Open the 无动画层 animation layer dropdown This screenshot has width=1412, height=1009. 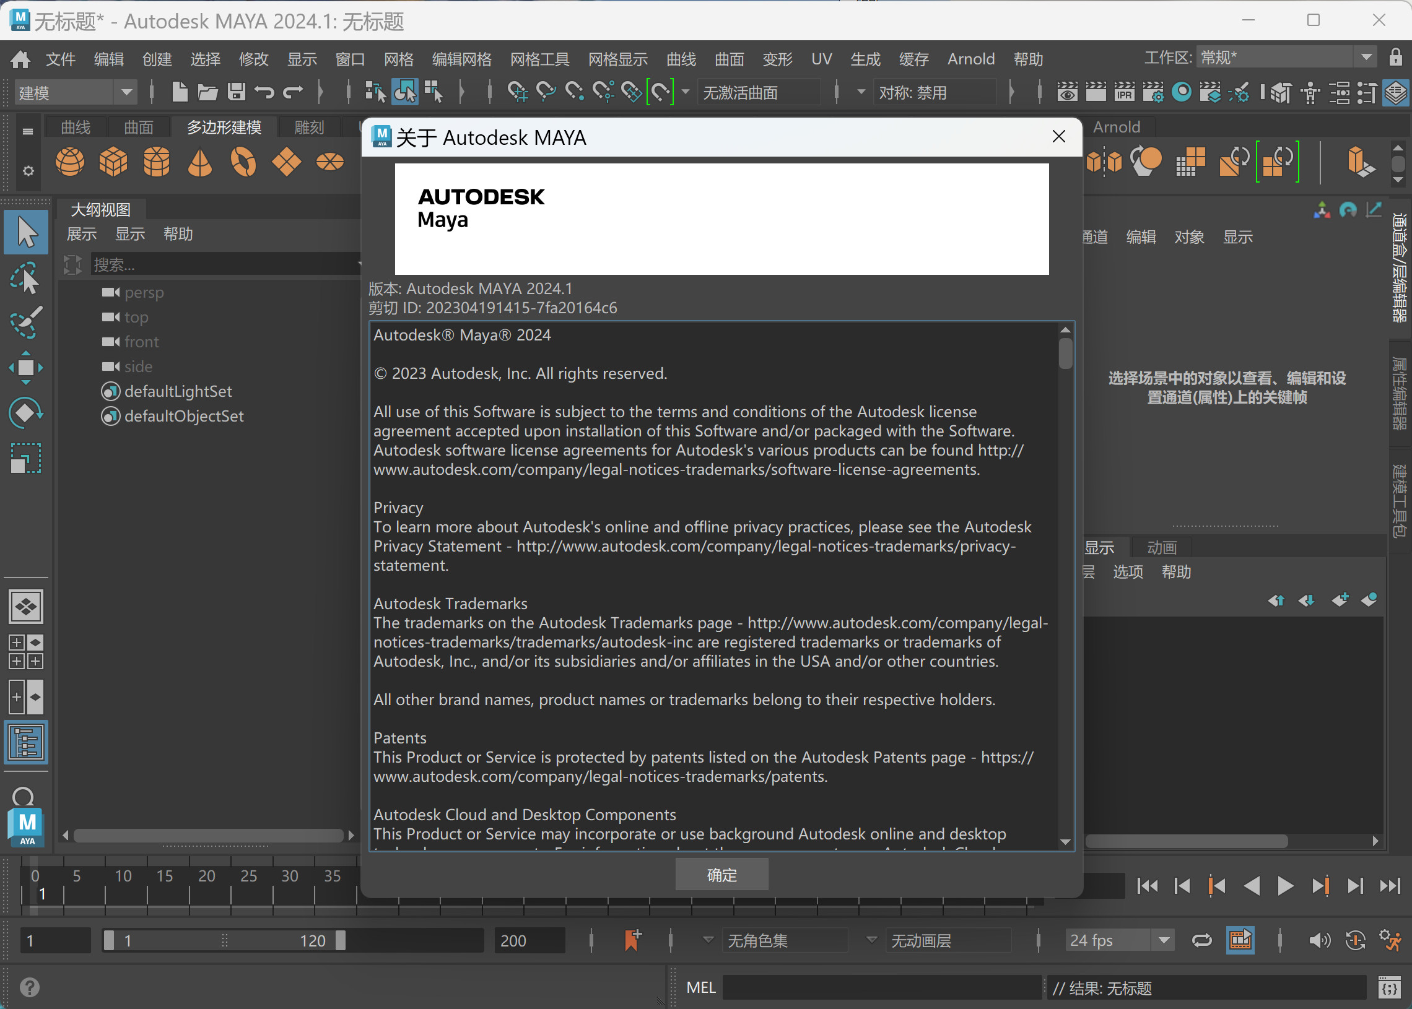click(x=948, y=940)
